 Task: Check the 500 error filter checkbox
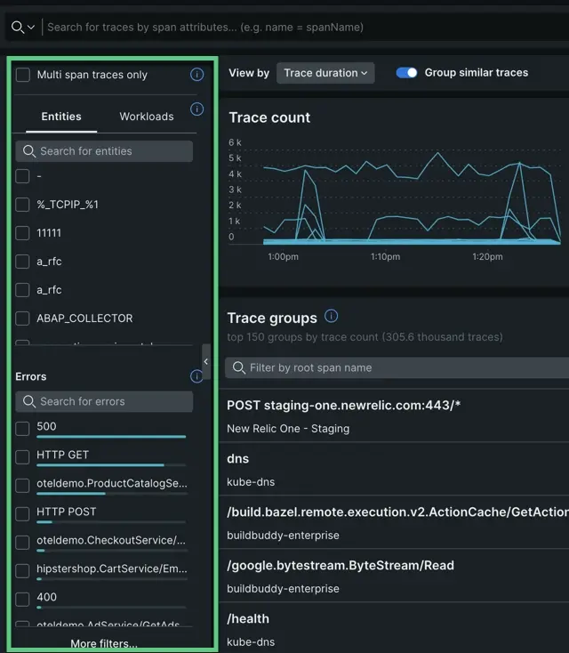pos(23,430)
